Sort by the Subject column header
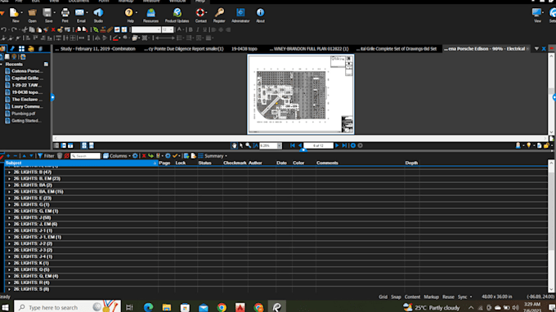 [81, 163]
